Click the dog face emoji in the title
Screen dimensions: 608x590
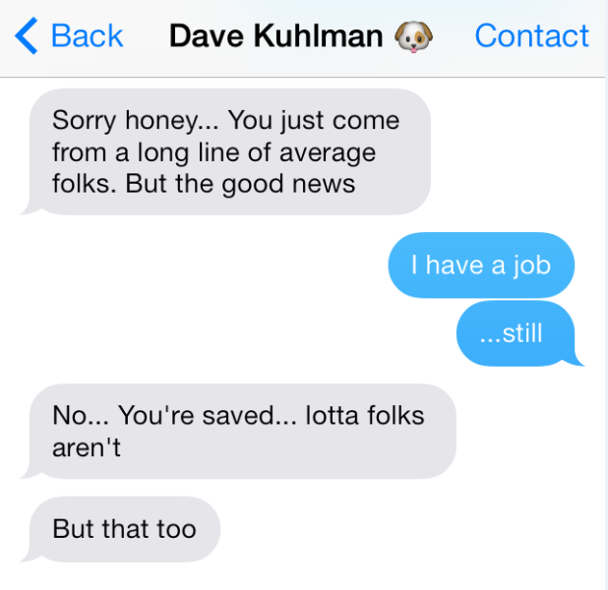click(x=413, y=36)
